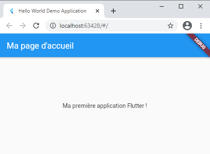
Task: Click the DEBUG corner banner
Action: [x=200, y=44]
